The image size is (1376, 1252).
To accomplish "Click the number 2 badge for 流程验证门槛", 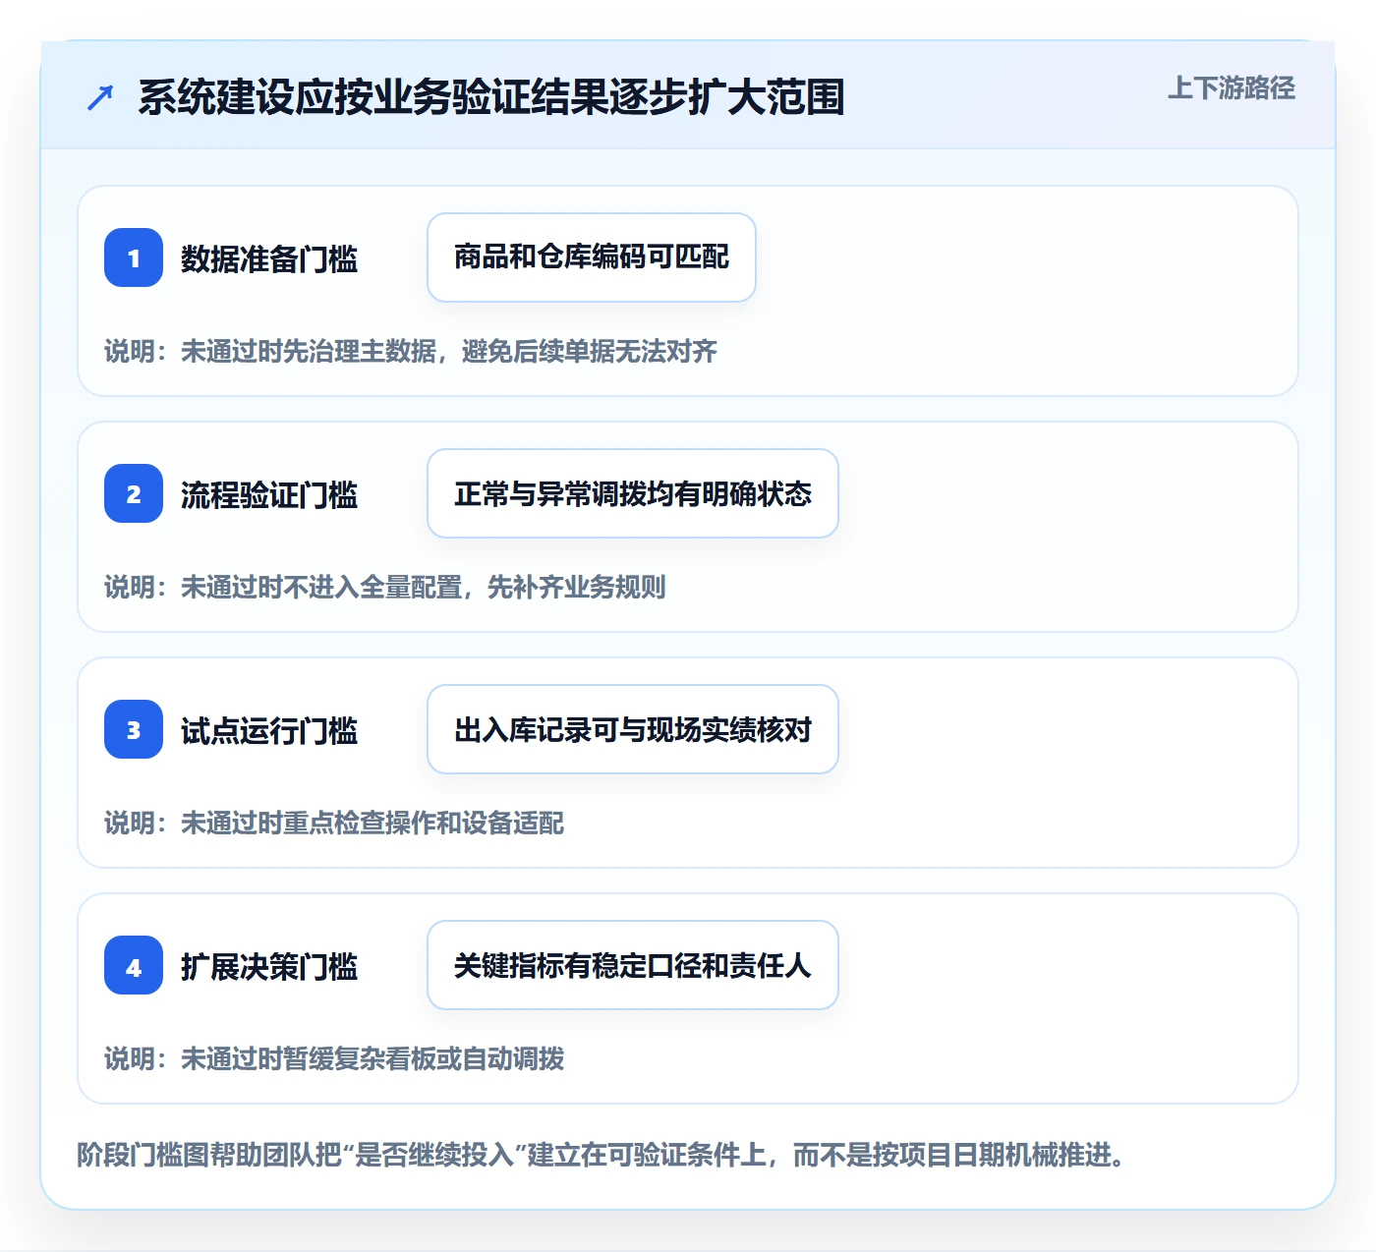I will (x=134, y=493).
